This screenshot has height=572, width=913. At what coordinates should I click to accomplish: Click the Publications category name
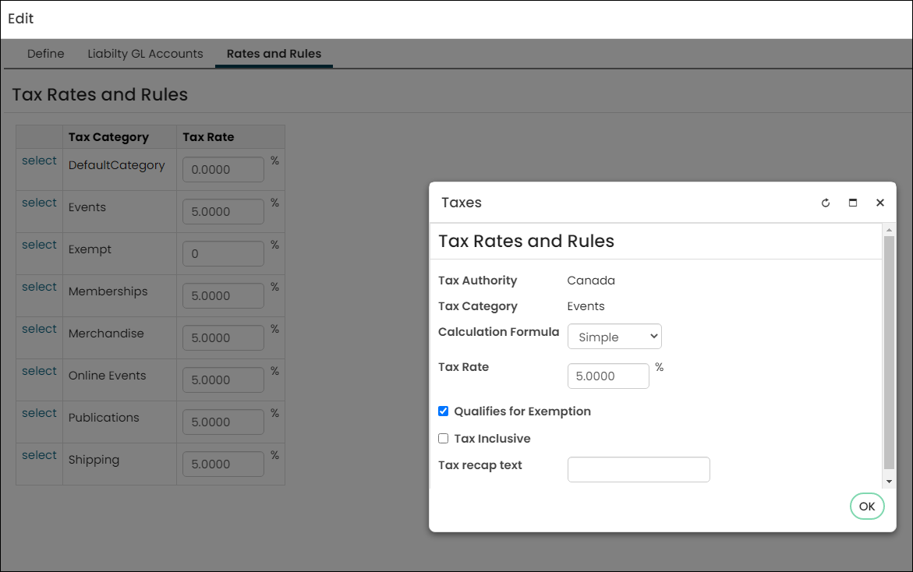[x=104, y=417]
